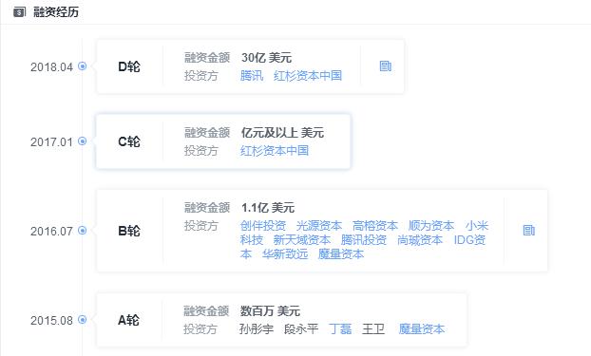Viewport: 591px width, 356px height.
Task: Select the 2017.01 timeline marker dot
Action: tap(82, 141)
